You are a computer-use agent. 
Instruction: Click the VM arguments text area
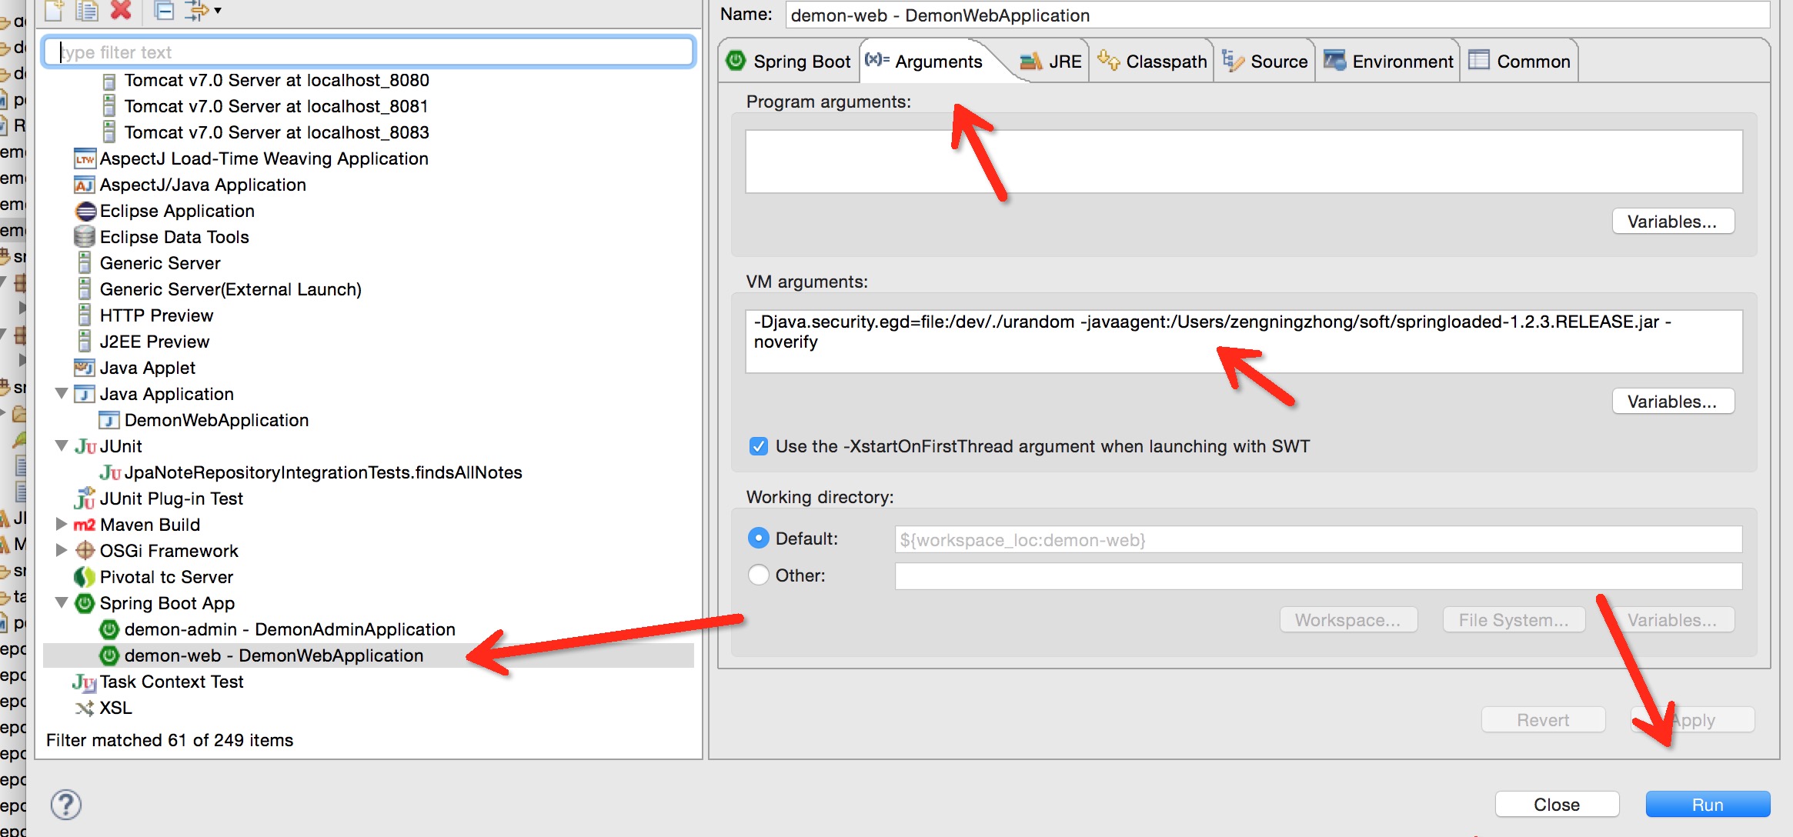[1244, 342]
